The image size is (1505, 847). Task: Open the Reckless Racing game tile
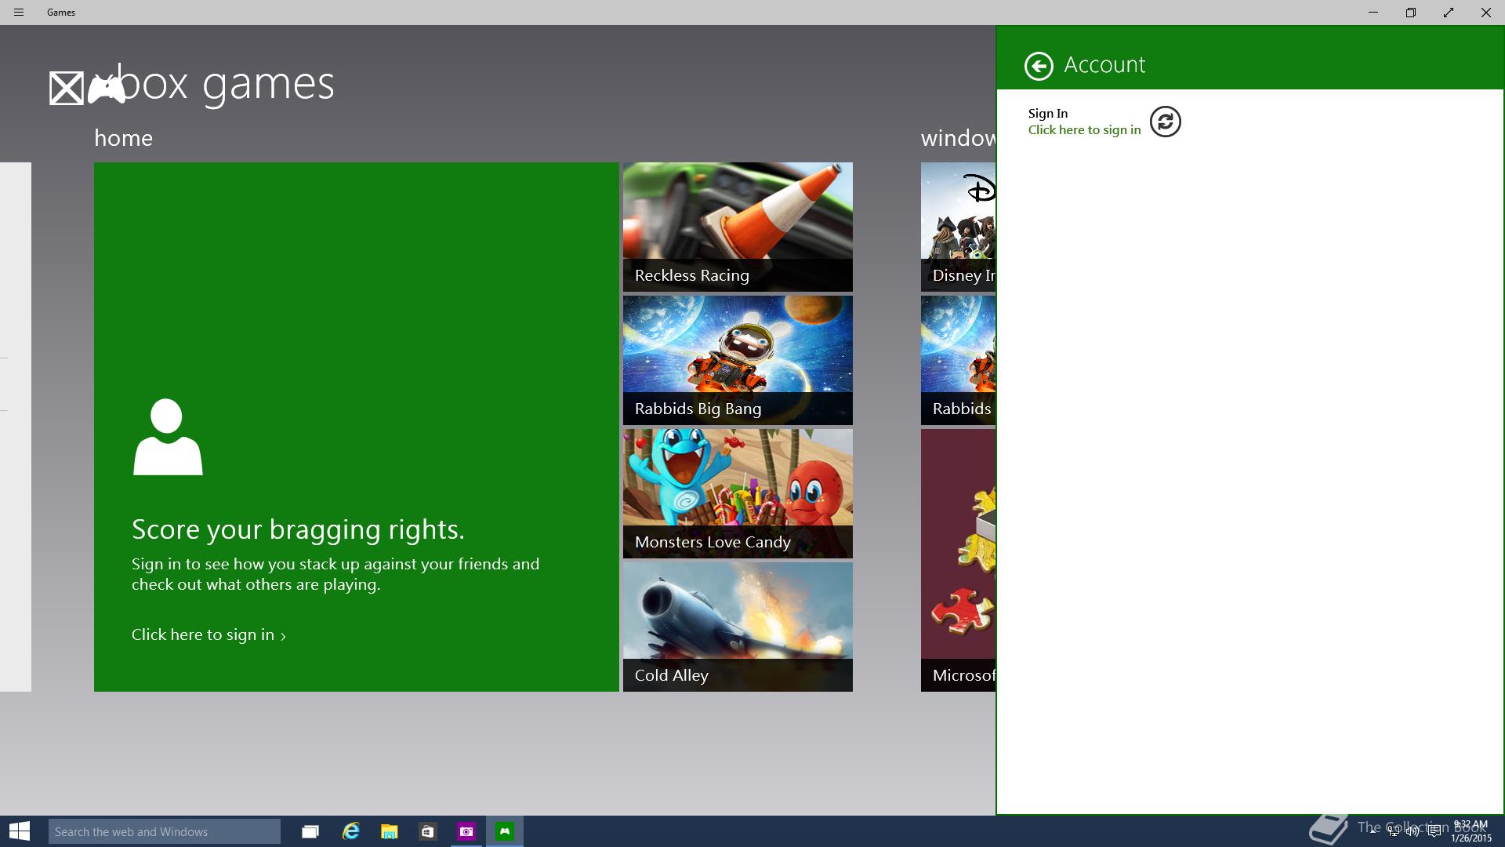pos(738,227)
